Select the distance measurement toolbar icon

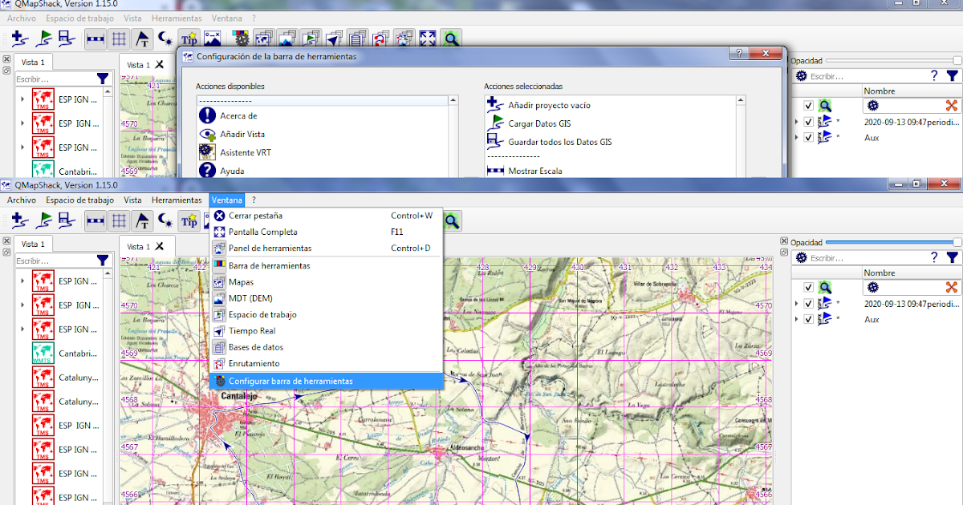[x=96, y=220]
